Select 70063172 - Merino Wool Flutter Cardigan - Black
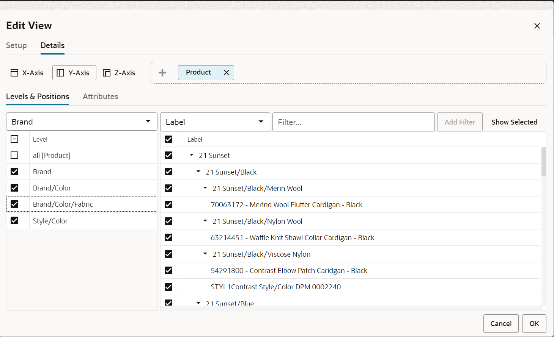The height and width of the screenshot is (337, 554). [286, 204]
